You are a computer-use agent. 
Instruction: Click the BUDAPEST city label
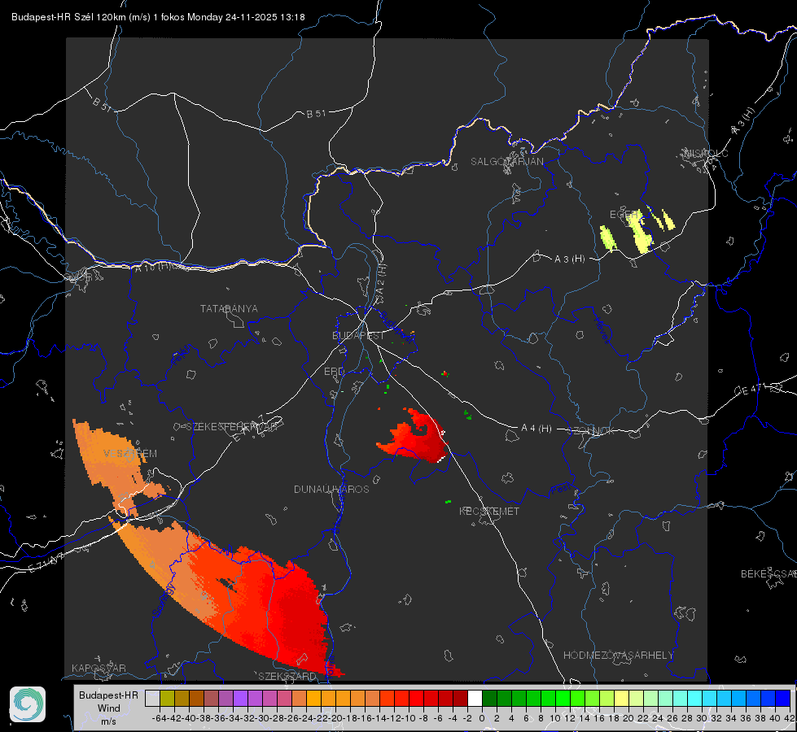pyautogui.click(x=358, y=336)
